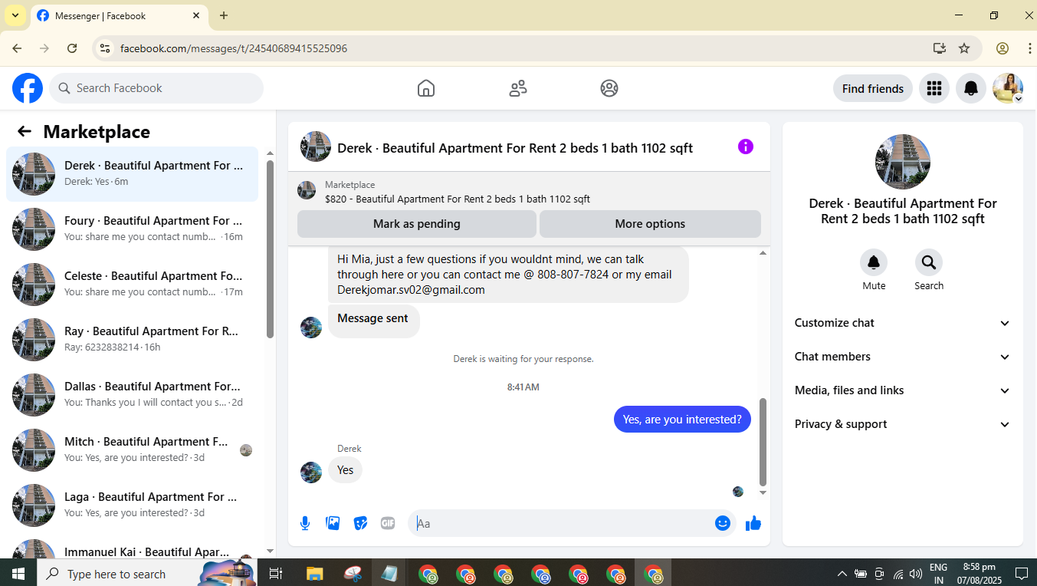This screenshot has height=586, width=1037.
Task: Open the Facebook menu grid icon
Action: coord(934,88)
